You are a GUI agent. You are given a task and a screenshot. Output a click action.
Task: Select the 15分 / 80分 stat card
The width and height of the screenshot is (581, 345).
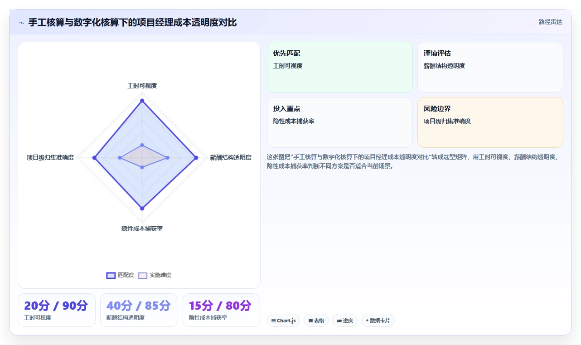pos(221,310)
